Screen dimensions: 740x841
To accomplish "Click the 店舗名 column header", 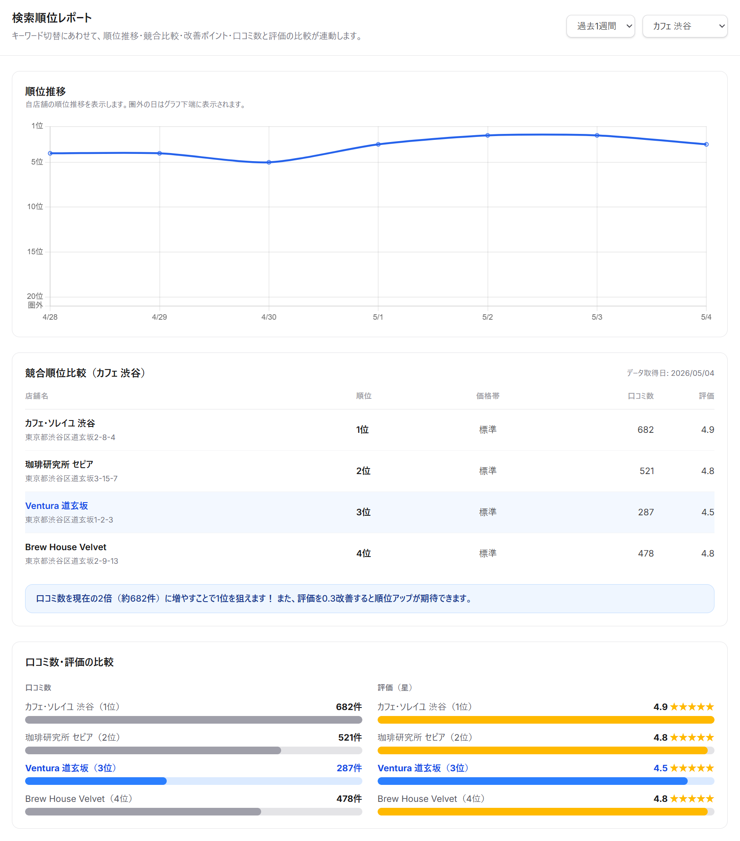I will coord(37,396).
